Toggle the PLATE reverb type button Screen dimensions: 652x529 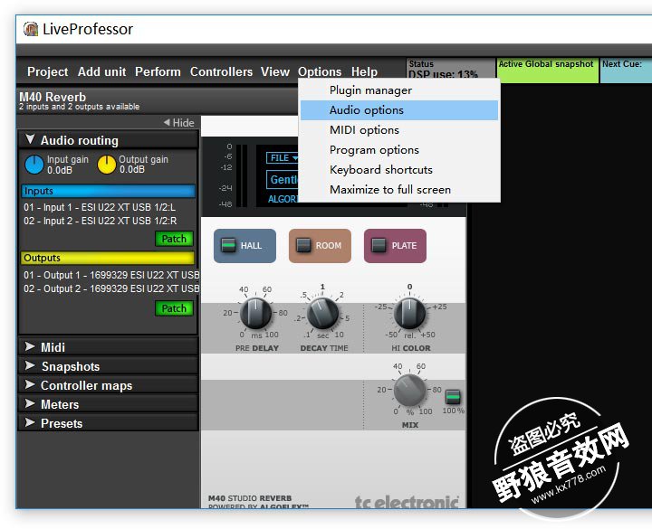(395, 245)
